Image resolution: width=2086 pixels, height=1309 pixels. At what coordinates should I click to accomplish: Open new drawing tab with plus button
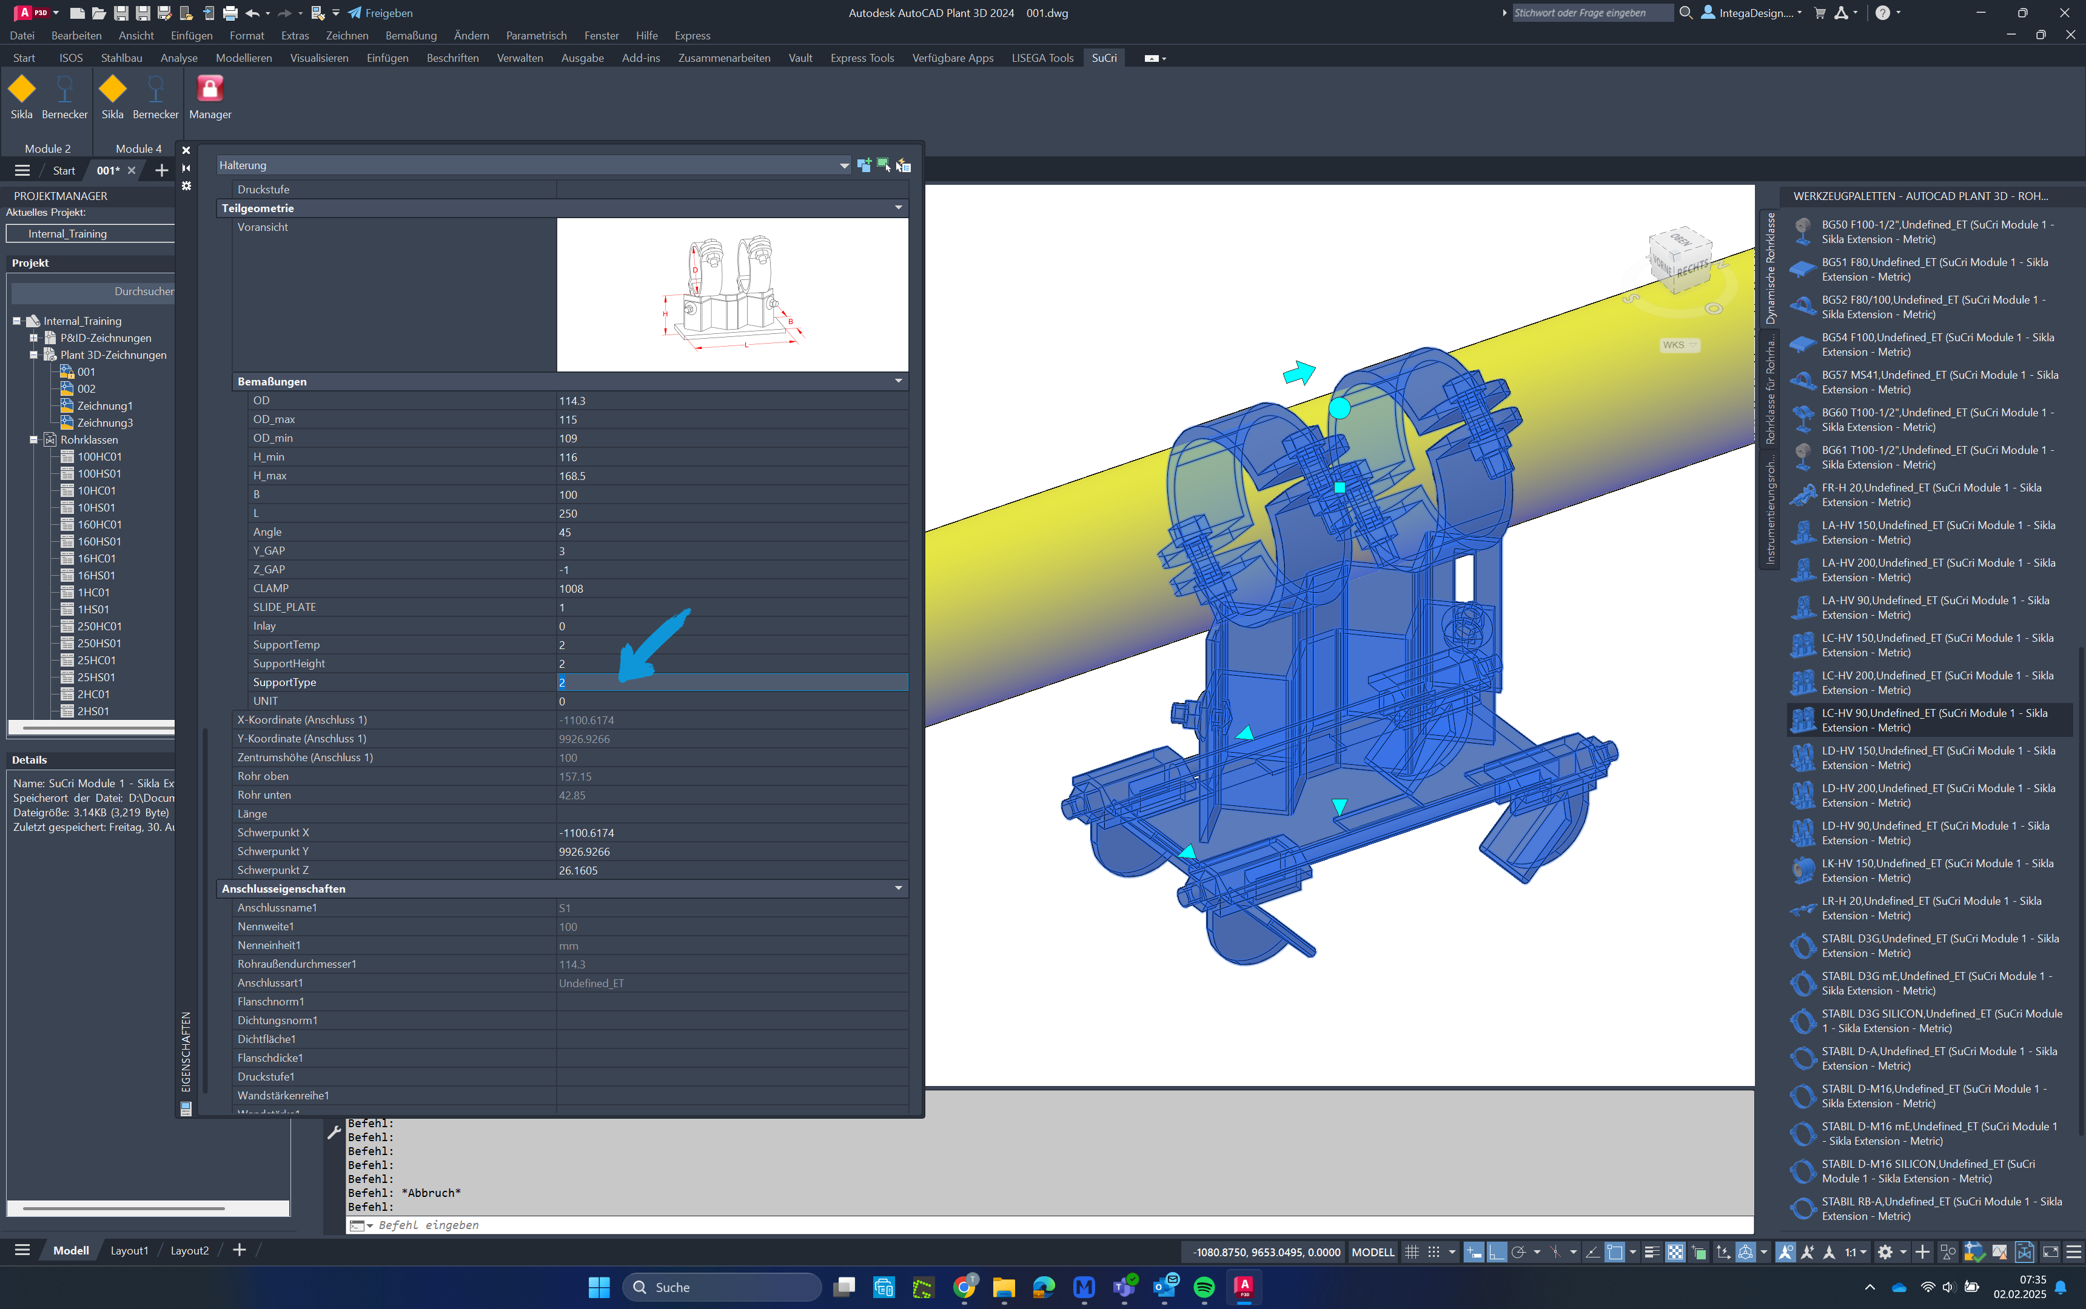(161, 170)
